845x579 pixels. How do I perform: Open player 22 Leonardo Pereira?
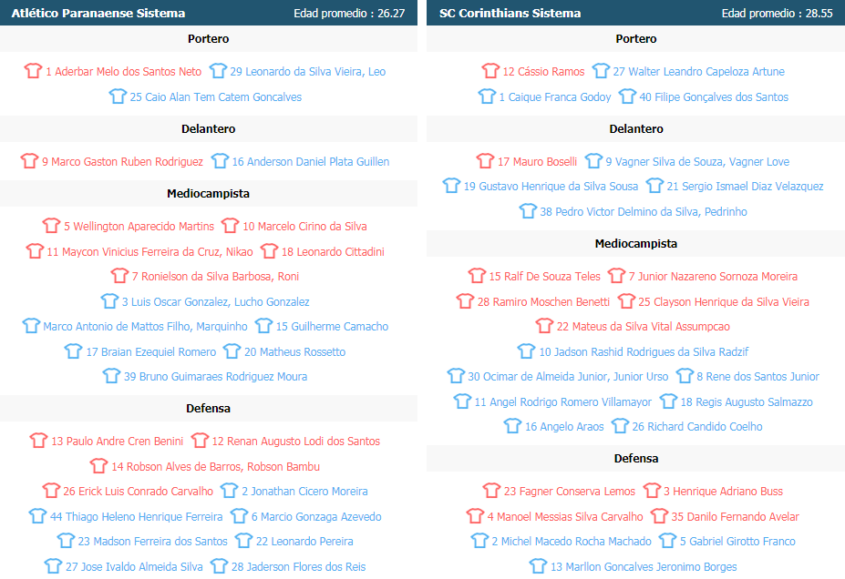pyautogui.click(x=304, y=542)
